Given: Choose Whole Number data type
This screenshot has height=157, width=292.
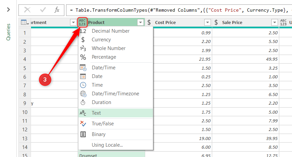Looking at the screenshot, I should coord(116,48).
